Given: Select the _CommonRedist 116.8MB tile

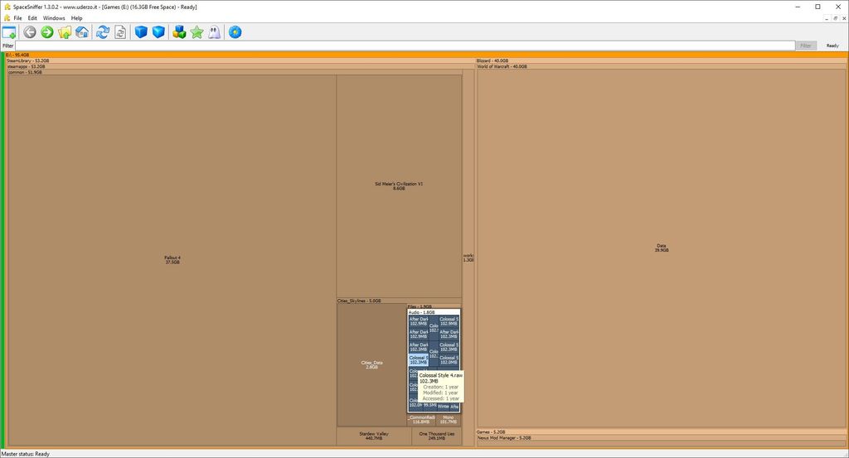Looking at the screenshot, I should point(421,420).
